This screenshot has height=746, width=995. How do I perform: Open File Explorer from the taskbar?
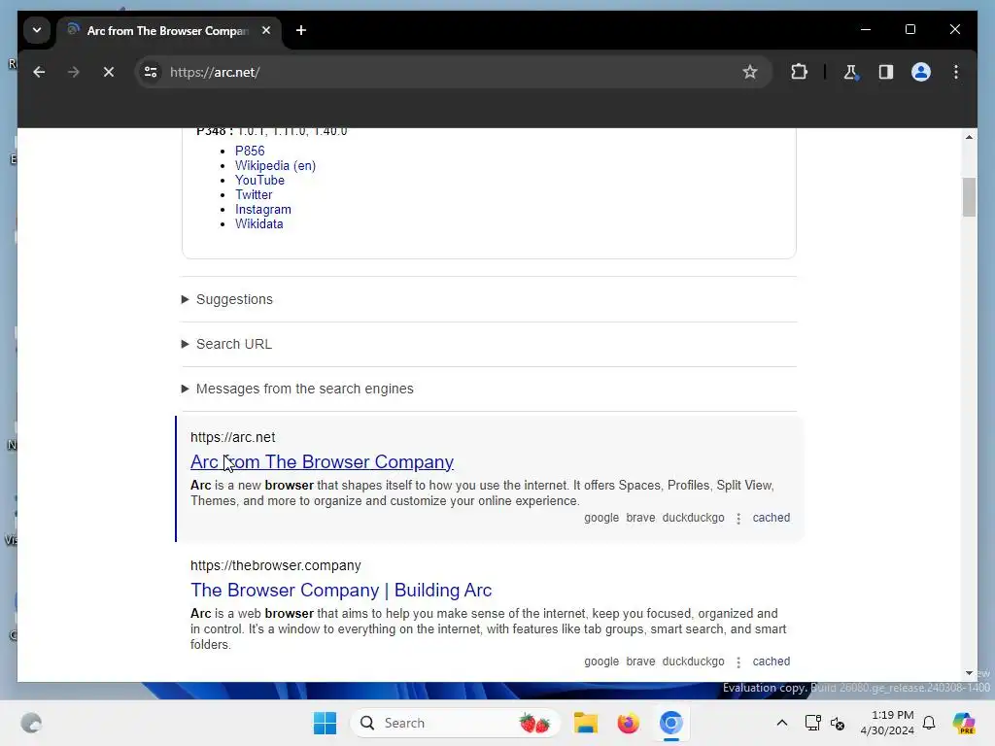pyautogui.click(x=586, y=723)
